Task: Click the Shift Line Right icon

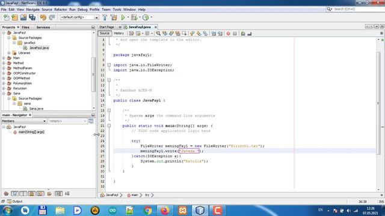Action: tap(220, 34)
